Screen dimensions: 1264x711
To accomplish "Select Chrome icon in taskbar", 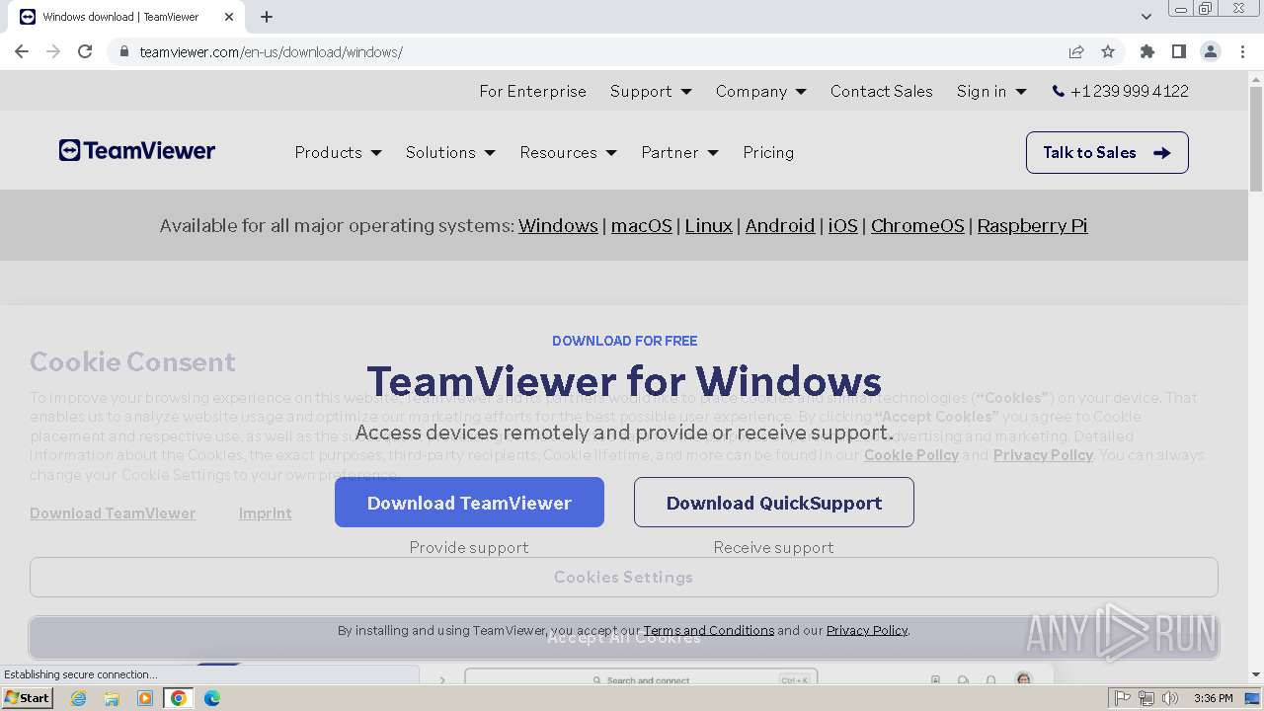I will pyautogui.click(x=178, y=698).
